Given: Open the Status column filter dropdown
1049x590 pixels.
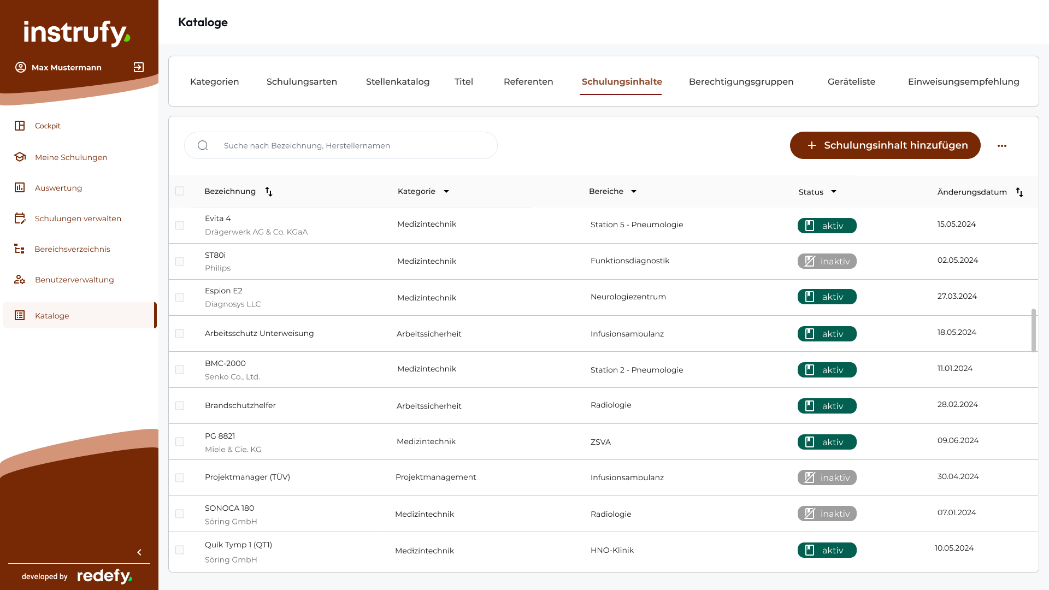Looking at the screenshot, I should (834, 191).
